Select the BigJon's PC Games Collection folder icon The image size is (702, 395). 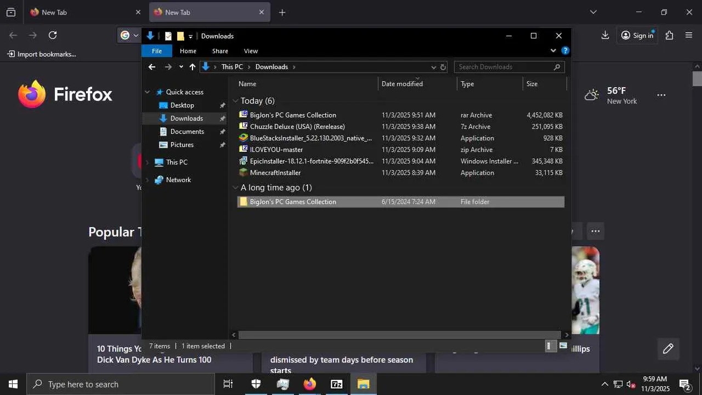pos(244,202)
